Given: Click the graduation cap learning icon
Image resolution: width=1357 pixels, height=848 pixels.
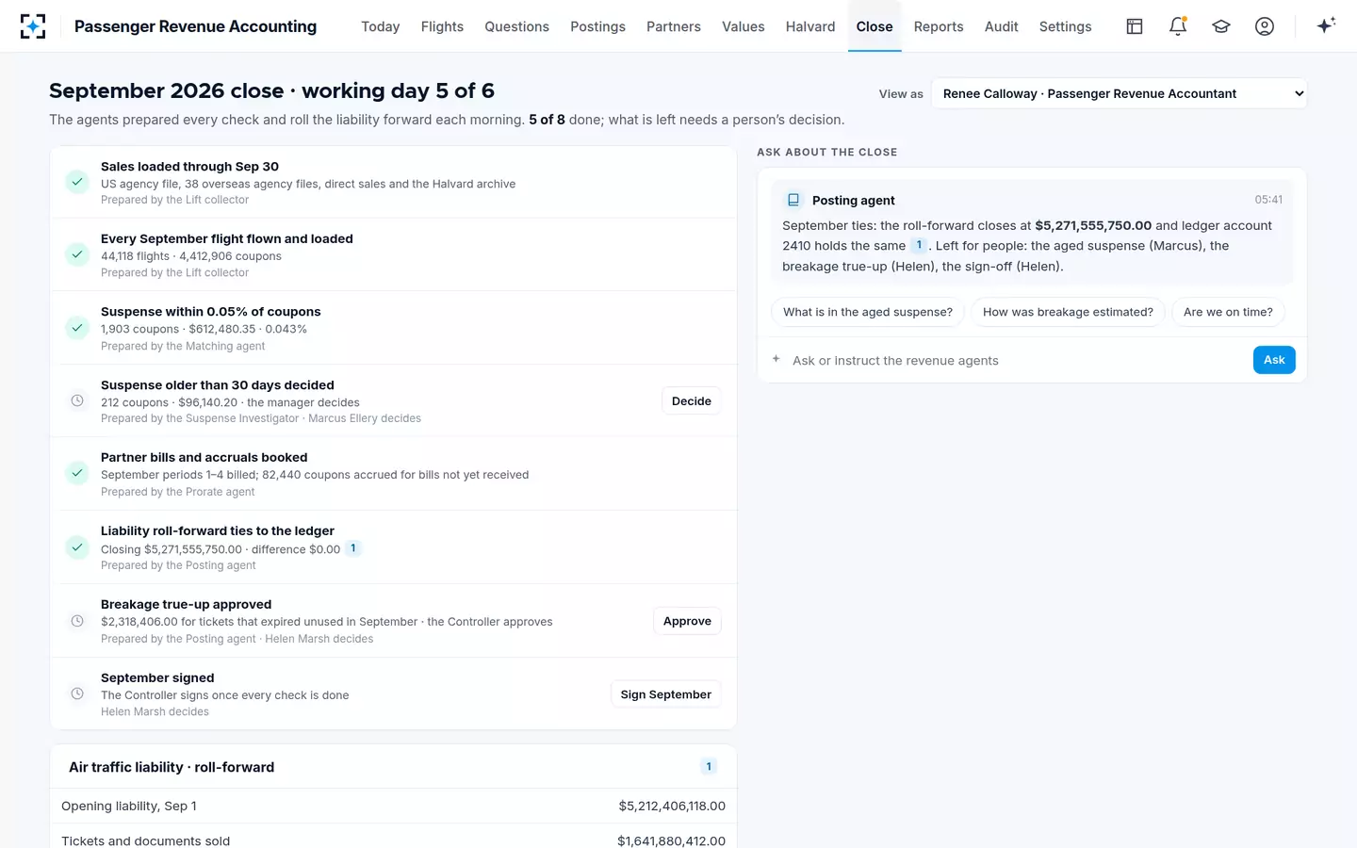Looking at the screenshot, I should coord(1221,26).
